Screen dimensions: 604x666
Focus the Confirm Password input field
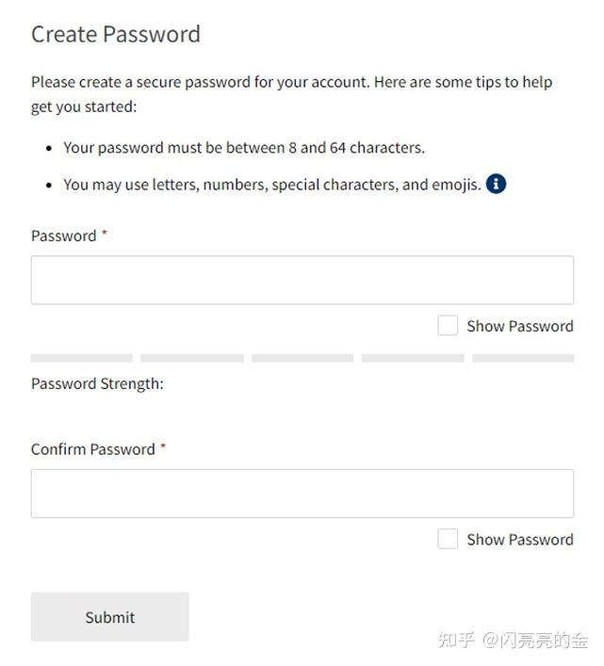click(302, 494)
